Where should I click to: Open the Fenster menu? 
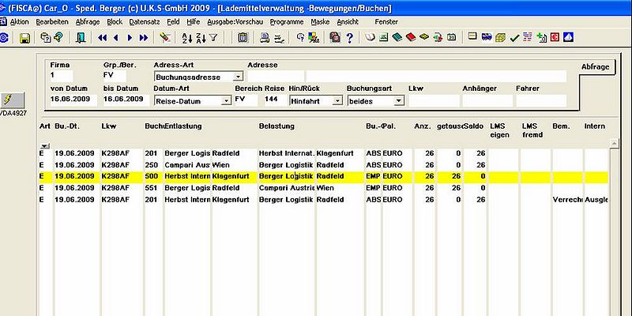[x=386, y=22]
